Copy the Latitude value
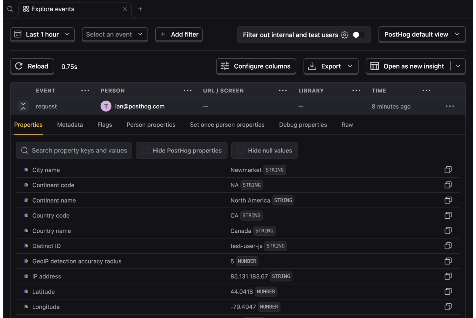 [448, 292]
